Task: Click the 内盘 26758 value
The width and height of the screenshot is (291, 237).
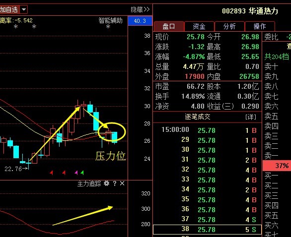Action: click(x=249, y=76)
